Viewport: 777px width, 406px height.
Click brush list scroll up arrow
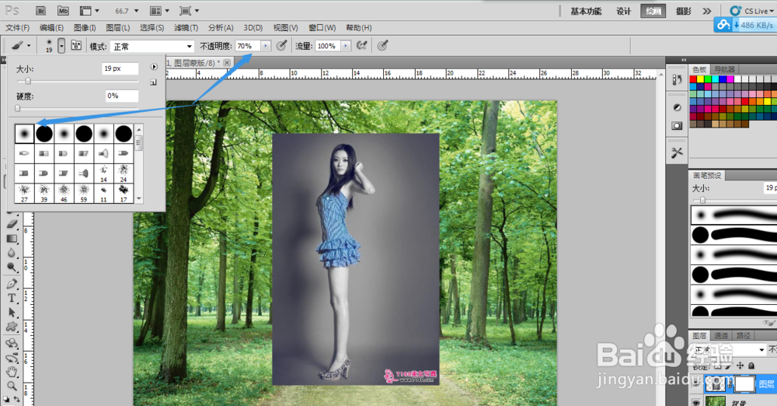click(139, 130)
